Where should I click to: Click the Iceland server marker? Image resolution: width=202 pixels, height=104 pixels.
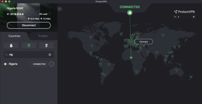point(121,34)
